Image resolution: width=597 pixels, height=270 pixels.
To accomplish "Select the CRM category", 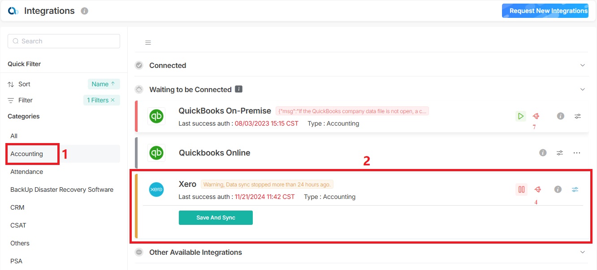I will tap(17, 207).
